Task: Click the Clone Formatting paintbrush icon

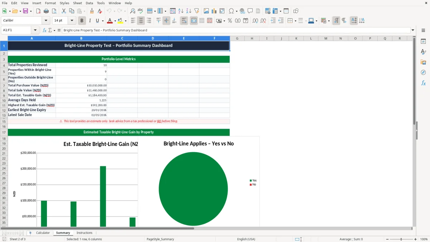Action: (x=92, y=11)
